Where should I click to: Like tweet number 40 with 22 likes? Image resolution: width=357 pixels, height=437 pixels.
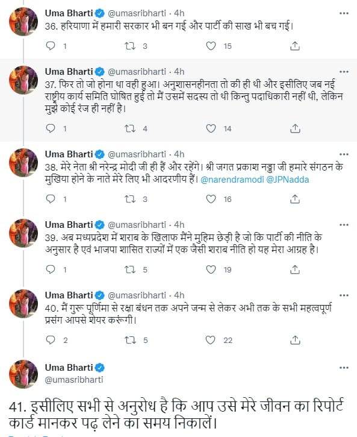tap(211, 340)
